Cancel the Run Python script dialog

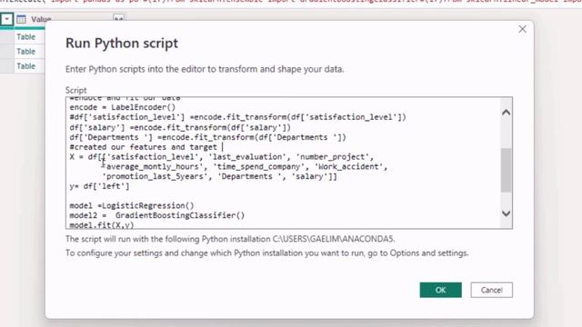click(491, 290)
